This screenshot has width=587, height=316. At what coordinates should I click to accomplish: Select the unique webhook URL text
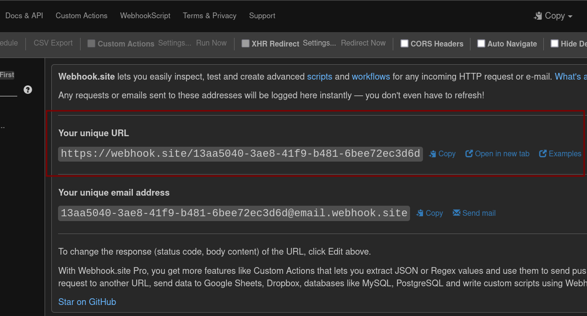[241, 154]
